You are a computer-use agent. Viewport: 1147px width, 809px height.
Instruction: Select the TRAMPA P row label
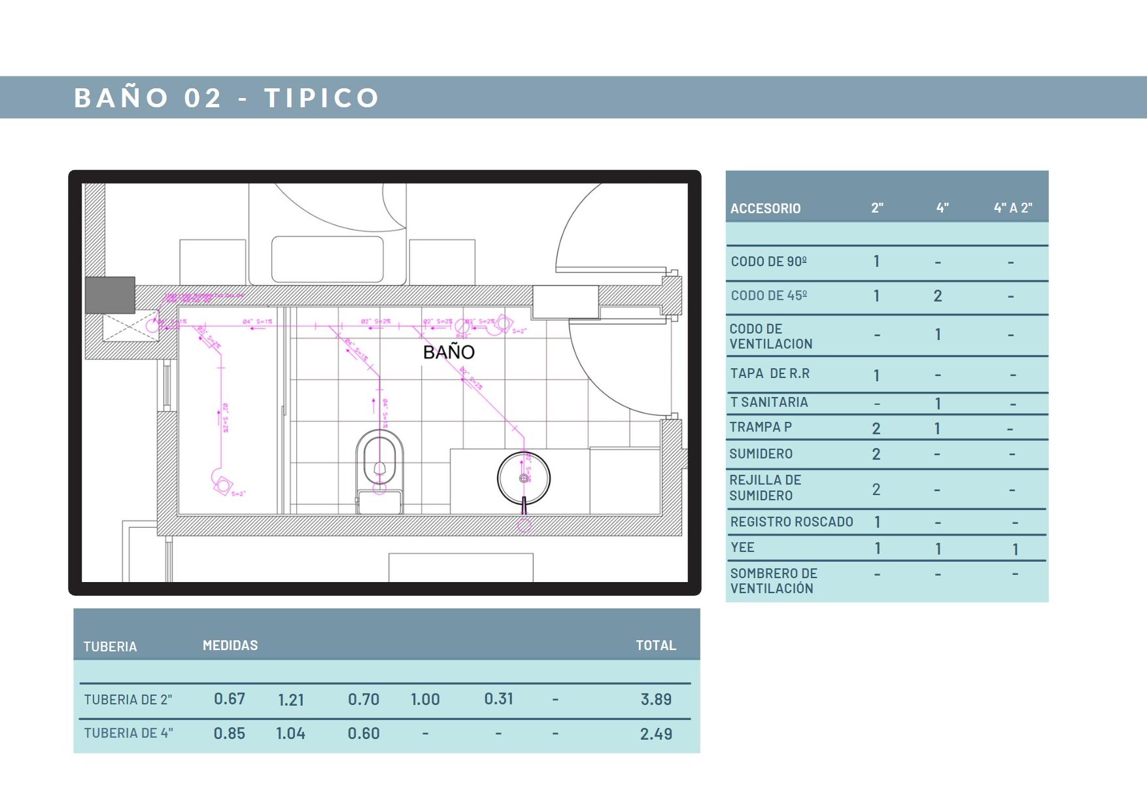point(761,427)
